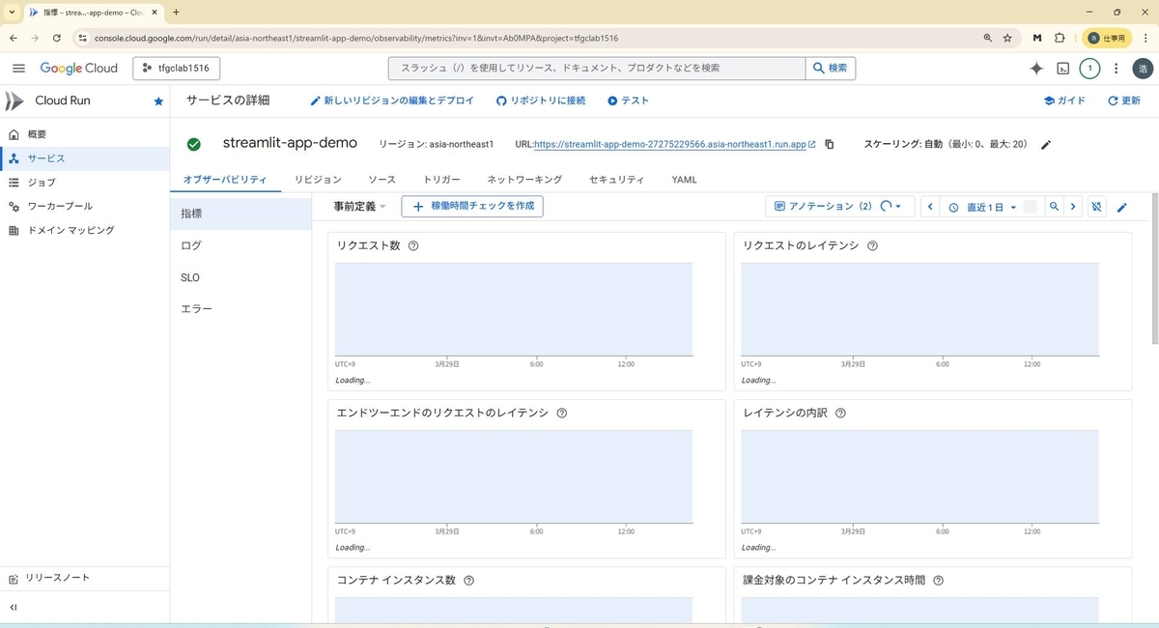Focus the resource search input field
The width and height of the screenshot is (1159, 628).
tap(597, 69)
